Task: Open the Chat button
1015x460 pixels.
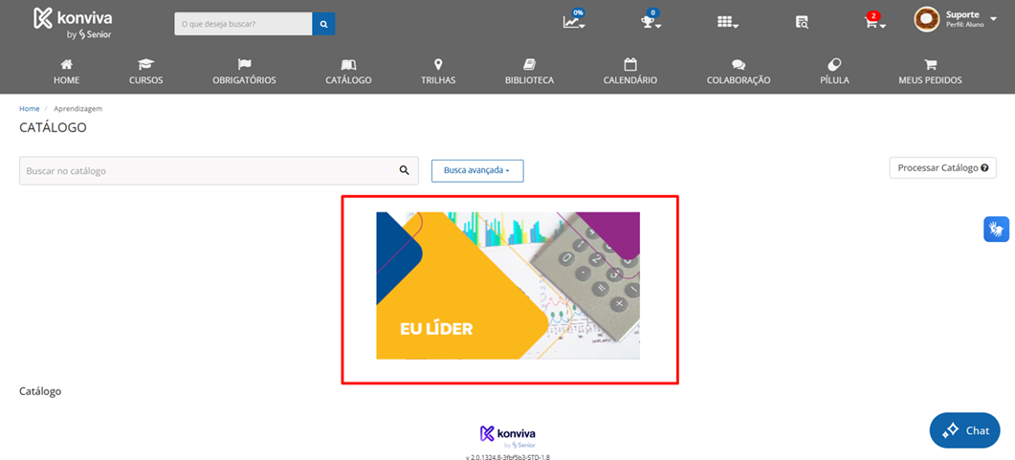Action: coord(964,430)
